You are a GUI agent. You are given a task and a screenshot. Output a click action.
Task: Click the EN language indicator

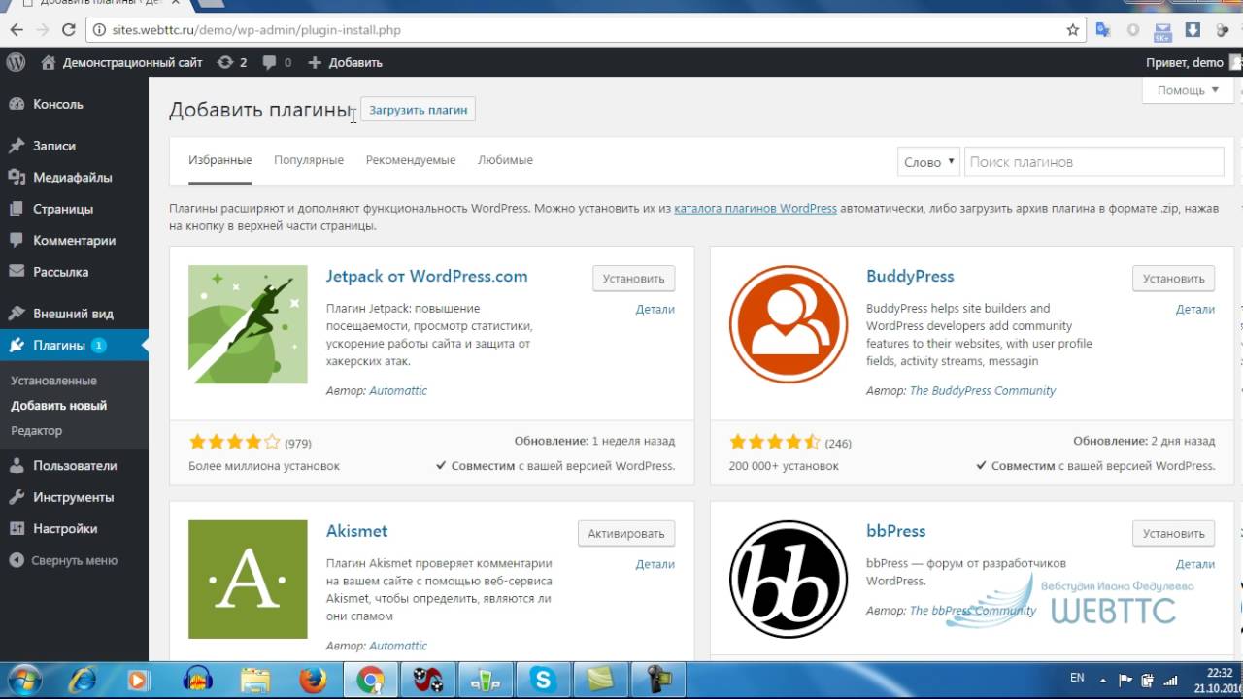[1077, 678]
